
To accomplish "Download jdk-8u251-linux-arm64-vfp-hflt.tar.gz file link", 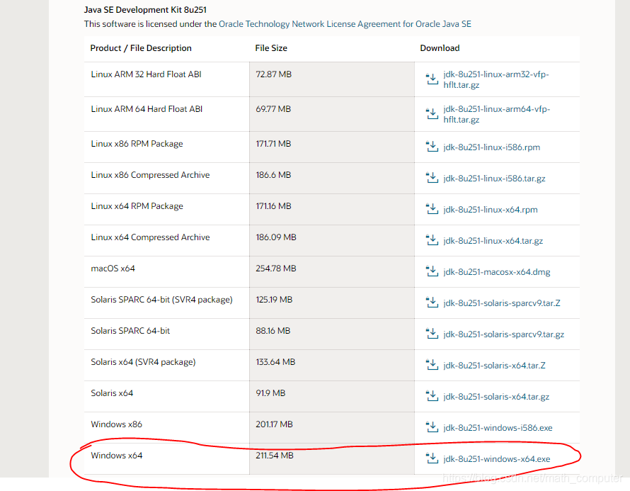I will coord(496,114).
